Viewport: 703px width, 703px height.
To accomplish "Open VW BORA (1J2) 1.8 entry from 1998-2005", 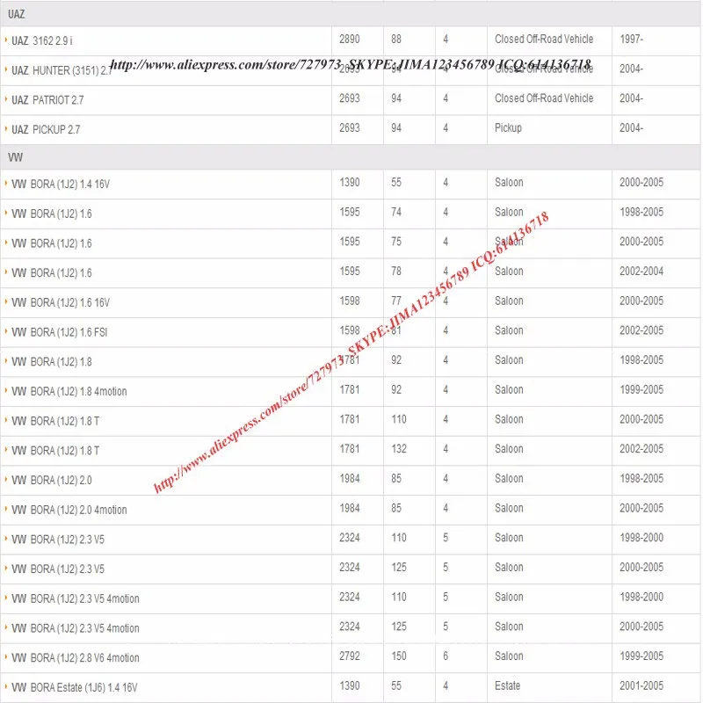I will [x=52, y=362].
